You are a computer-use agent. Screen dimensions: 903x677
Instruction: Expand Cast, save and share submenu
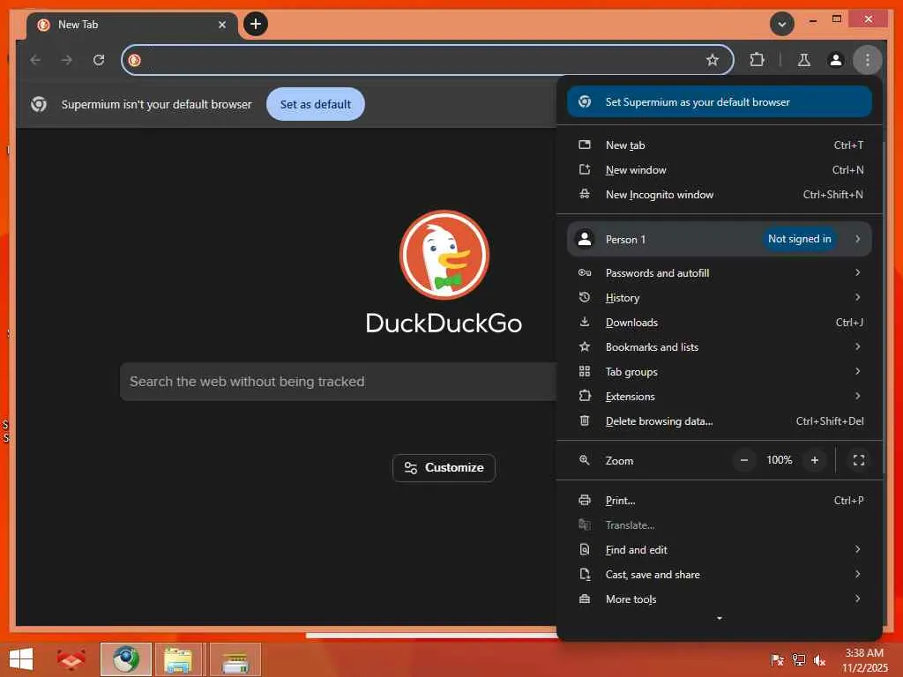(x=720, y=575)
